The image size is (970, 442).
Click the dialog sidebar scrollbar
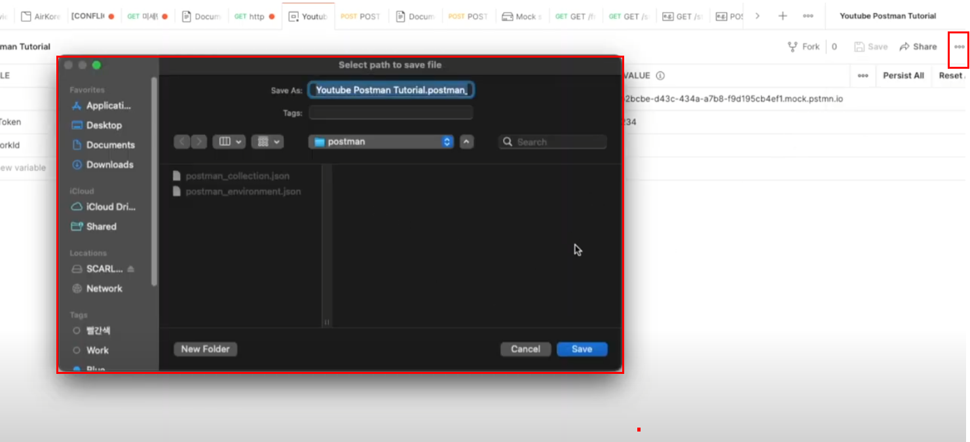click(154, 181)
